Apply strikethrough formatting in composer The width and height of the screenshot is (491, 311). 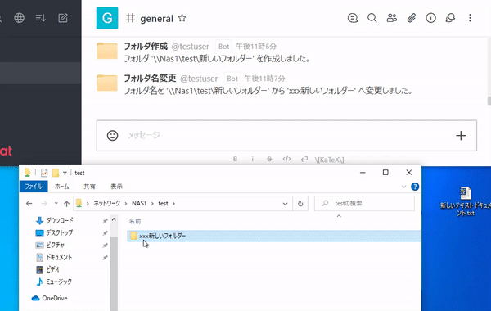269,159
